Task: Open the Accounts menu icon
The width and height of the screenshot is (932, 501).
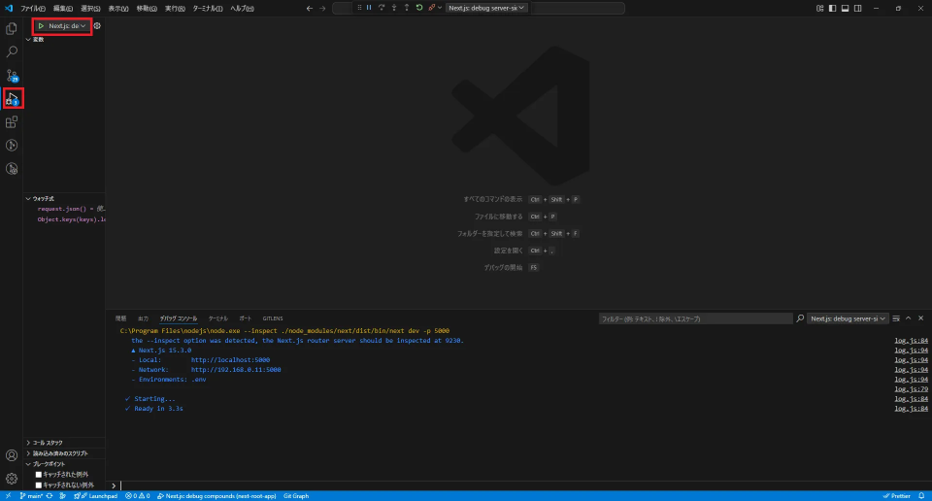Action: tap(12, 455)
